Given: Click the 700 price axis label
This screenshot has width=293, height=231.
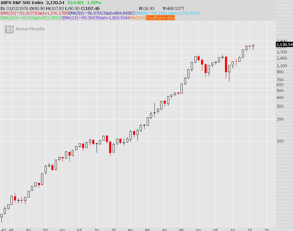Looking at the screenshot, I should tap(280, 80).
